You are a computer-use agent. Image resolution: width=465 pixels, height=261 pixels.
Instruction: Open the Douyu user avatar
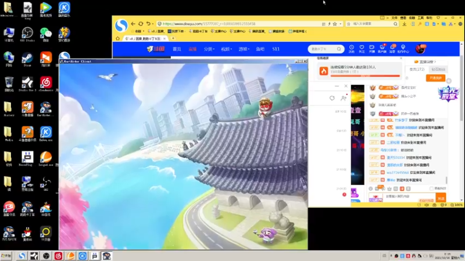pyautogui.click(x=420, y=49)
